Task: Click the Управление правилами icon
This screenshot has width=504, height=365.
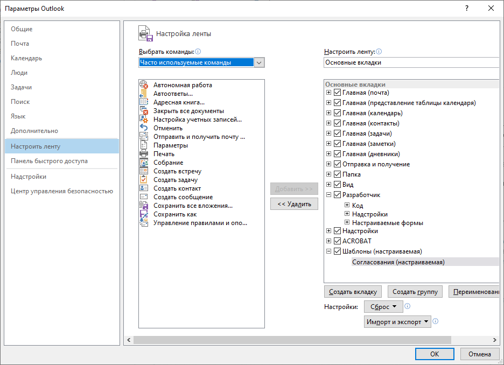Action: pyautogui.click(x=144, y=223)
